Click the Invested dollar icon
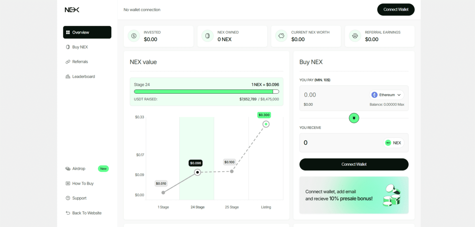475x227 pixels. click(134, 36)
